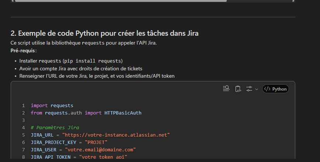The image size is (320, 162).
Task: Click HTTPBasicAuth in the import statement
Action: coord(123,113)
